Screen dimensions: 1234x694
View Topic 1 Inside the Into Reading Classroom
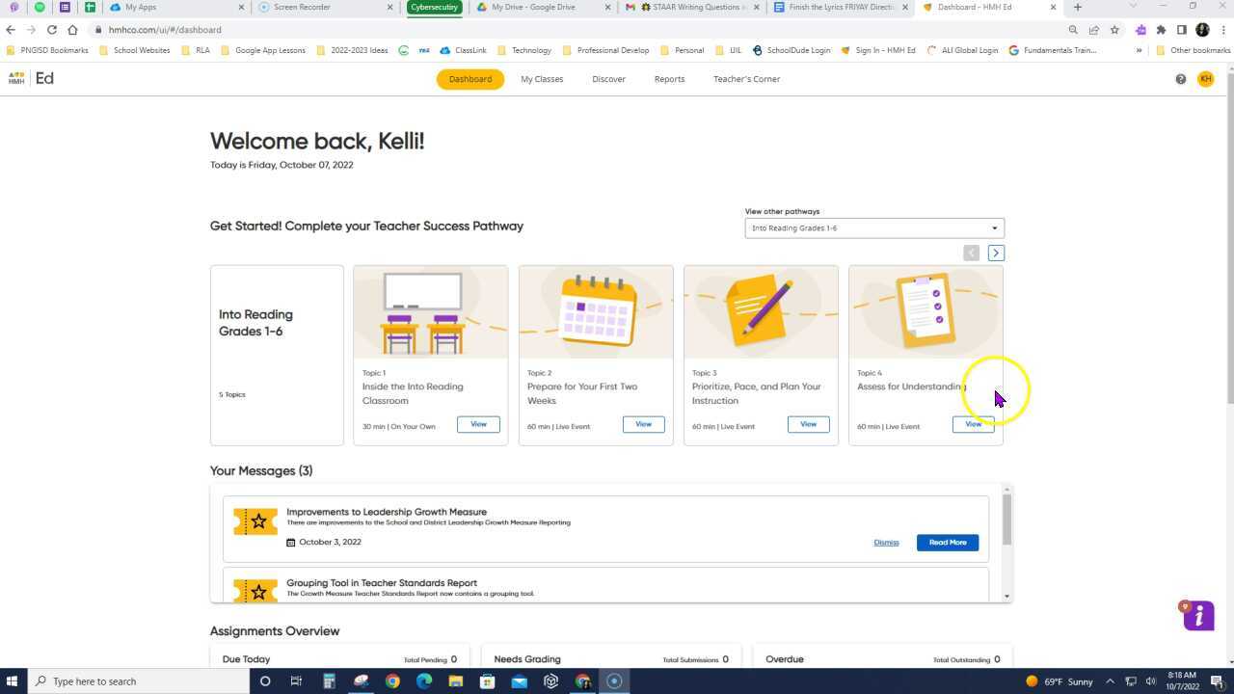click(x=478, y=424)
